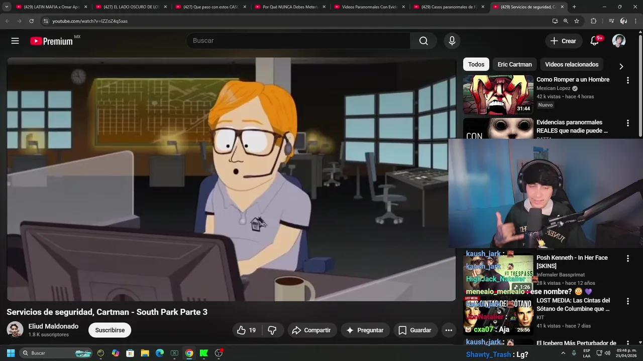Open options for Evidencias paranormales video
The width and height of the screenshot is (643, 361).
627,123
